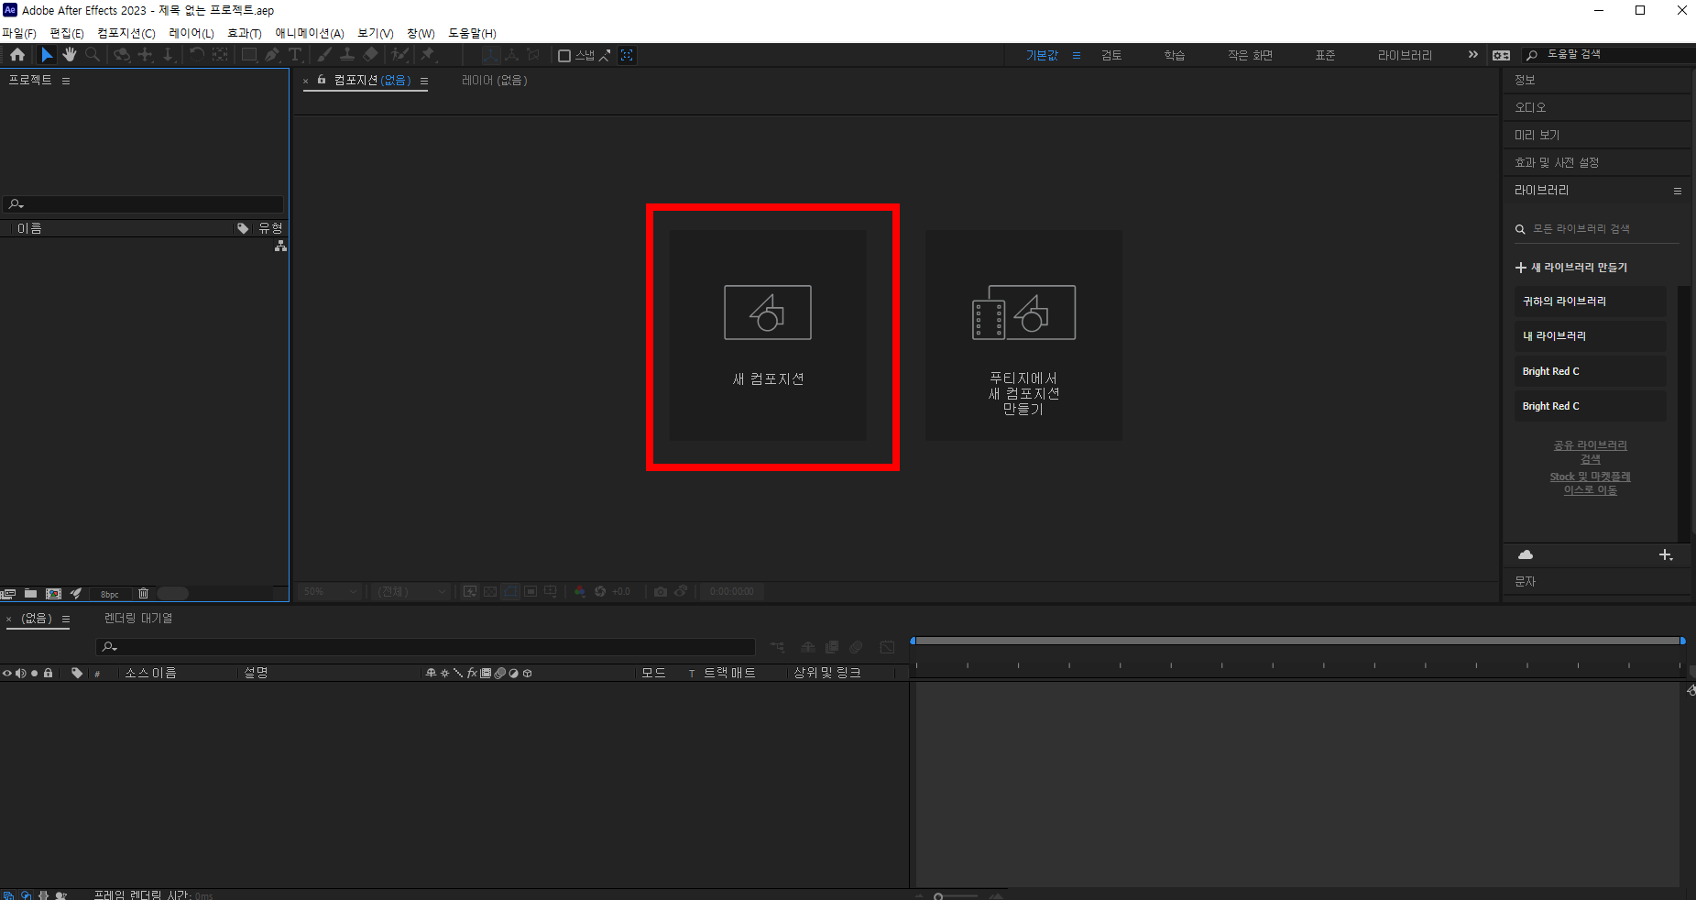Go to the Home screen icon
Image resolution: width=1696 pixels, height=900 pixels.
click(17, 55)
